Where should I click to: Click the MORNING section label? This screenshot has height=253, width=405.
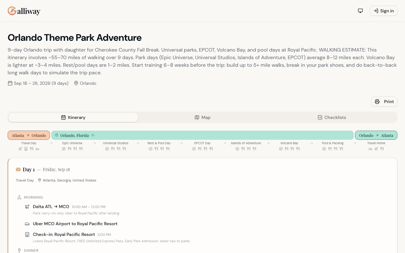coord(34,197)
